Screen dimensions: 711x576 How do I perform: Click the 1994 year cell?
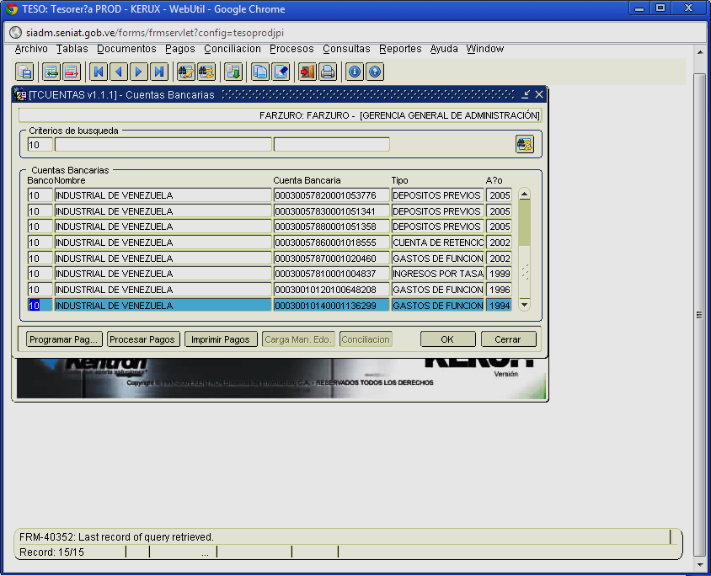500,306
